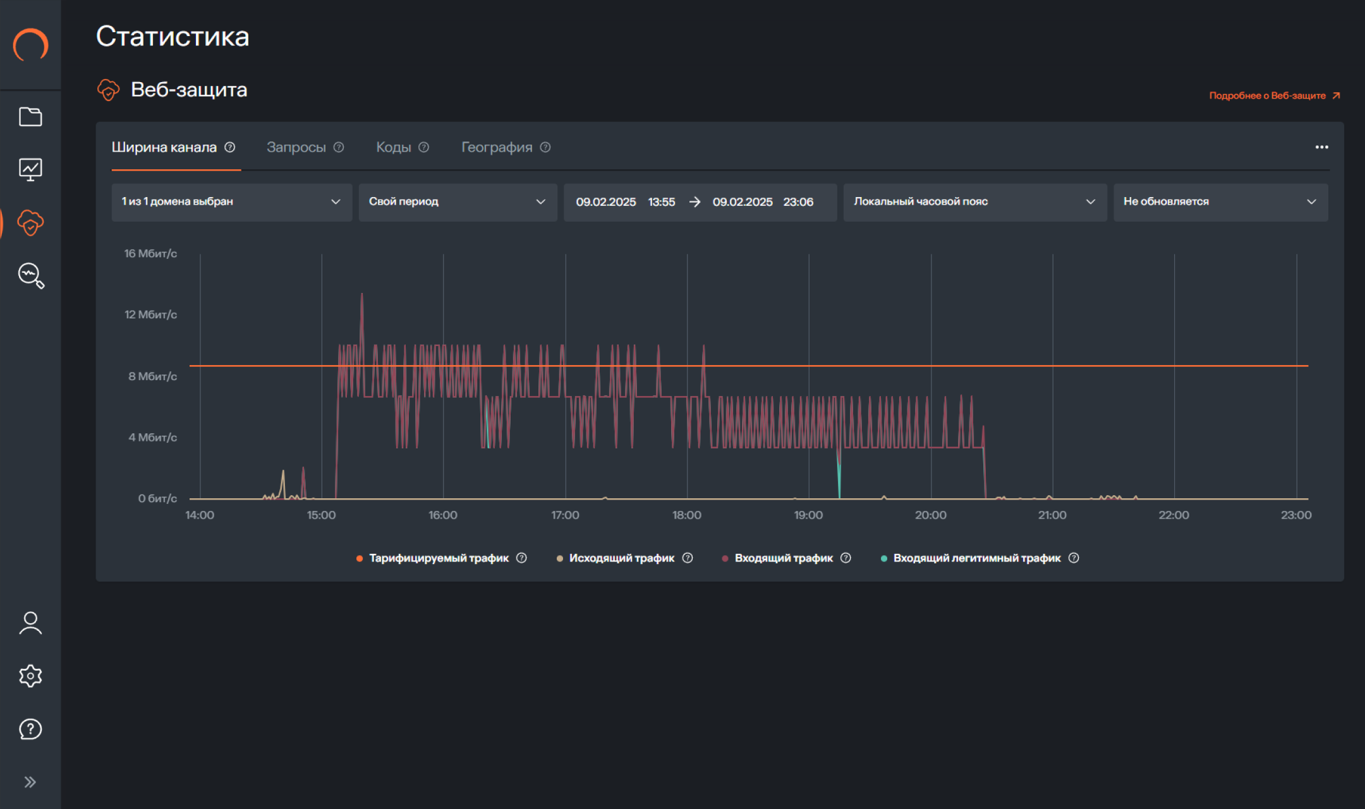Viewport: 1365px width, 809px height.
Task: Open the magnifier analytics sidebar icon
Action: (31, 275)
